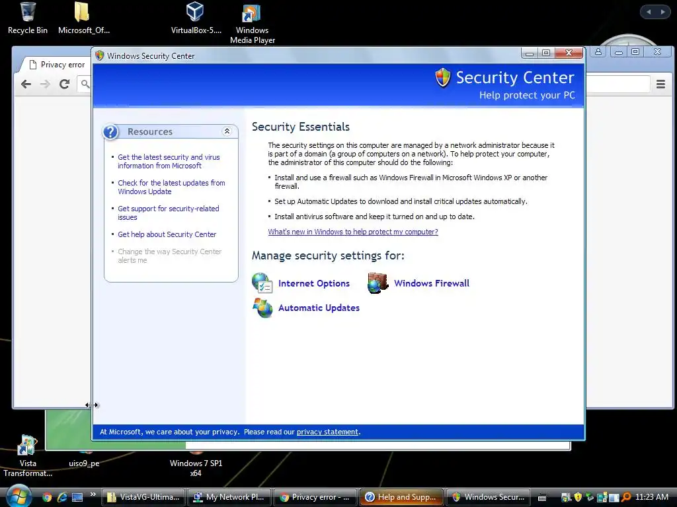Viewport: 677px width, 507px height.
Task: Click Back arrow in Chrome window
Action: (x=26, y=84)
